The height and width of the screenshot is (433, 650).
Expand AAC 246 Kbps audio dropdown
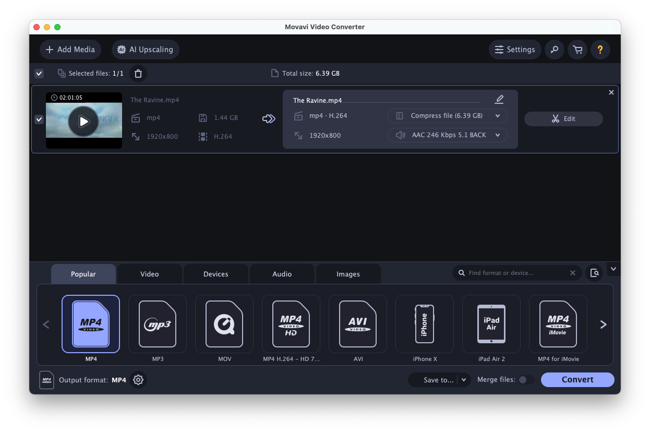tap(447, 135)
